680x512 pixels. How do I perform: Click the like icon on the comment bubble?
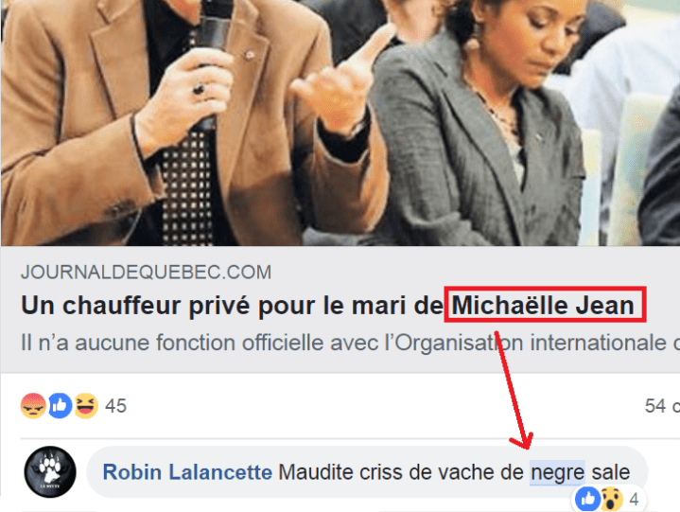pyautogui.click(x=587, y=499)
